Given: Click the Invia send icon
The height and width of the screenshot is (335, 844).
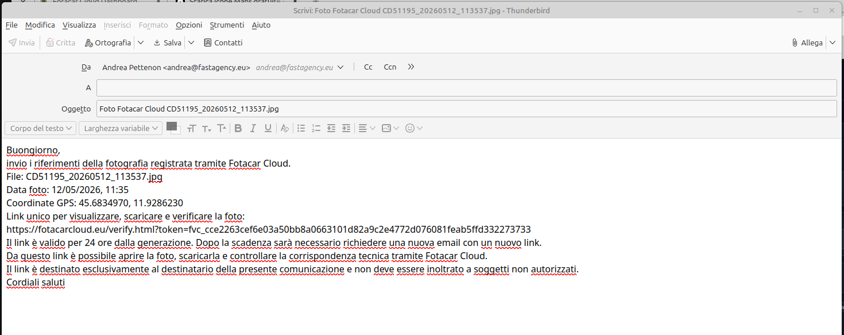Looking at the screenshot, I should [x=13, y=43].
